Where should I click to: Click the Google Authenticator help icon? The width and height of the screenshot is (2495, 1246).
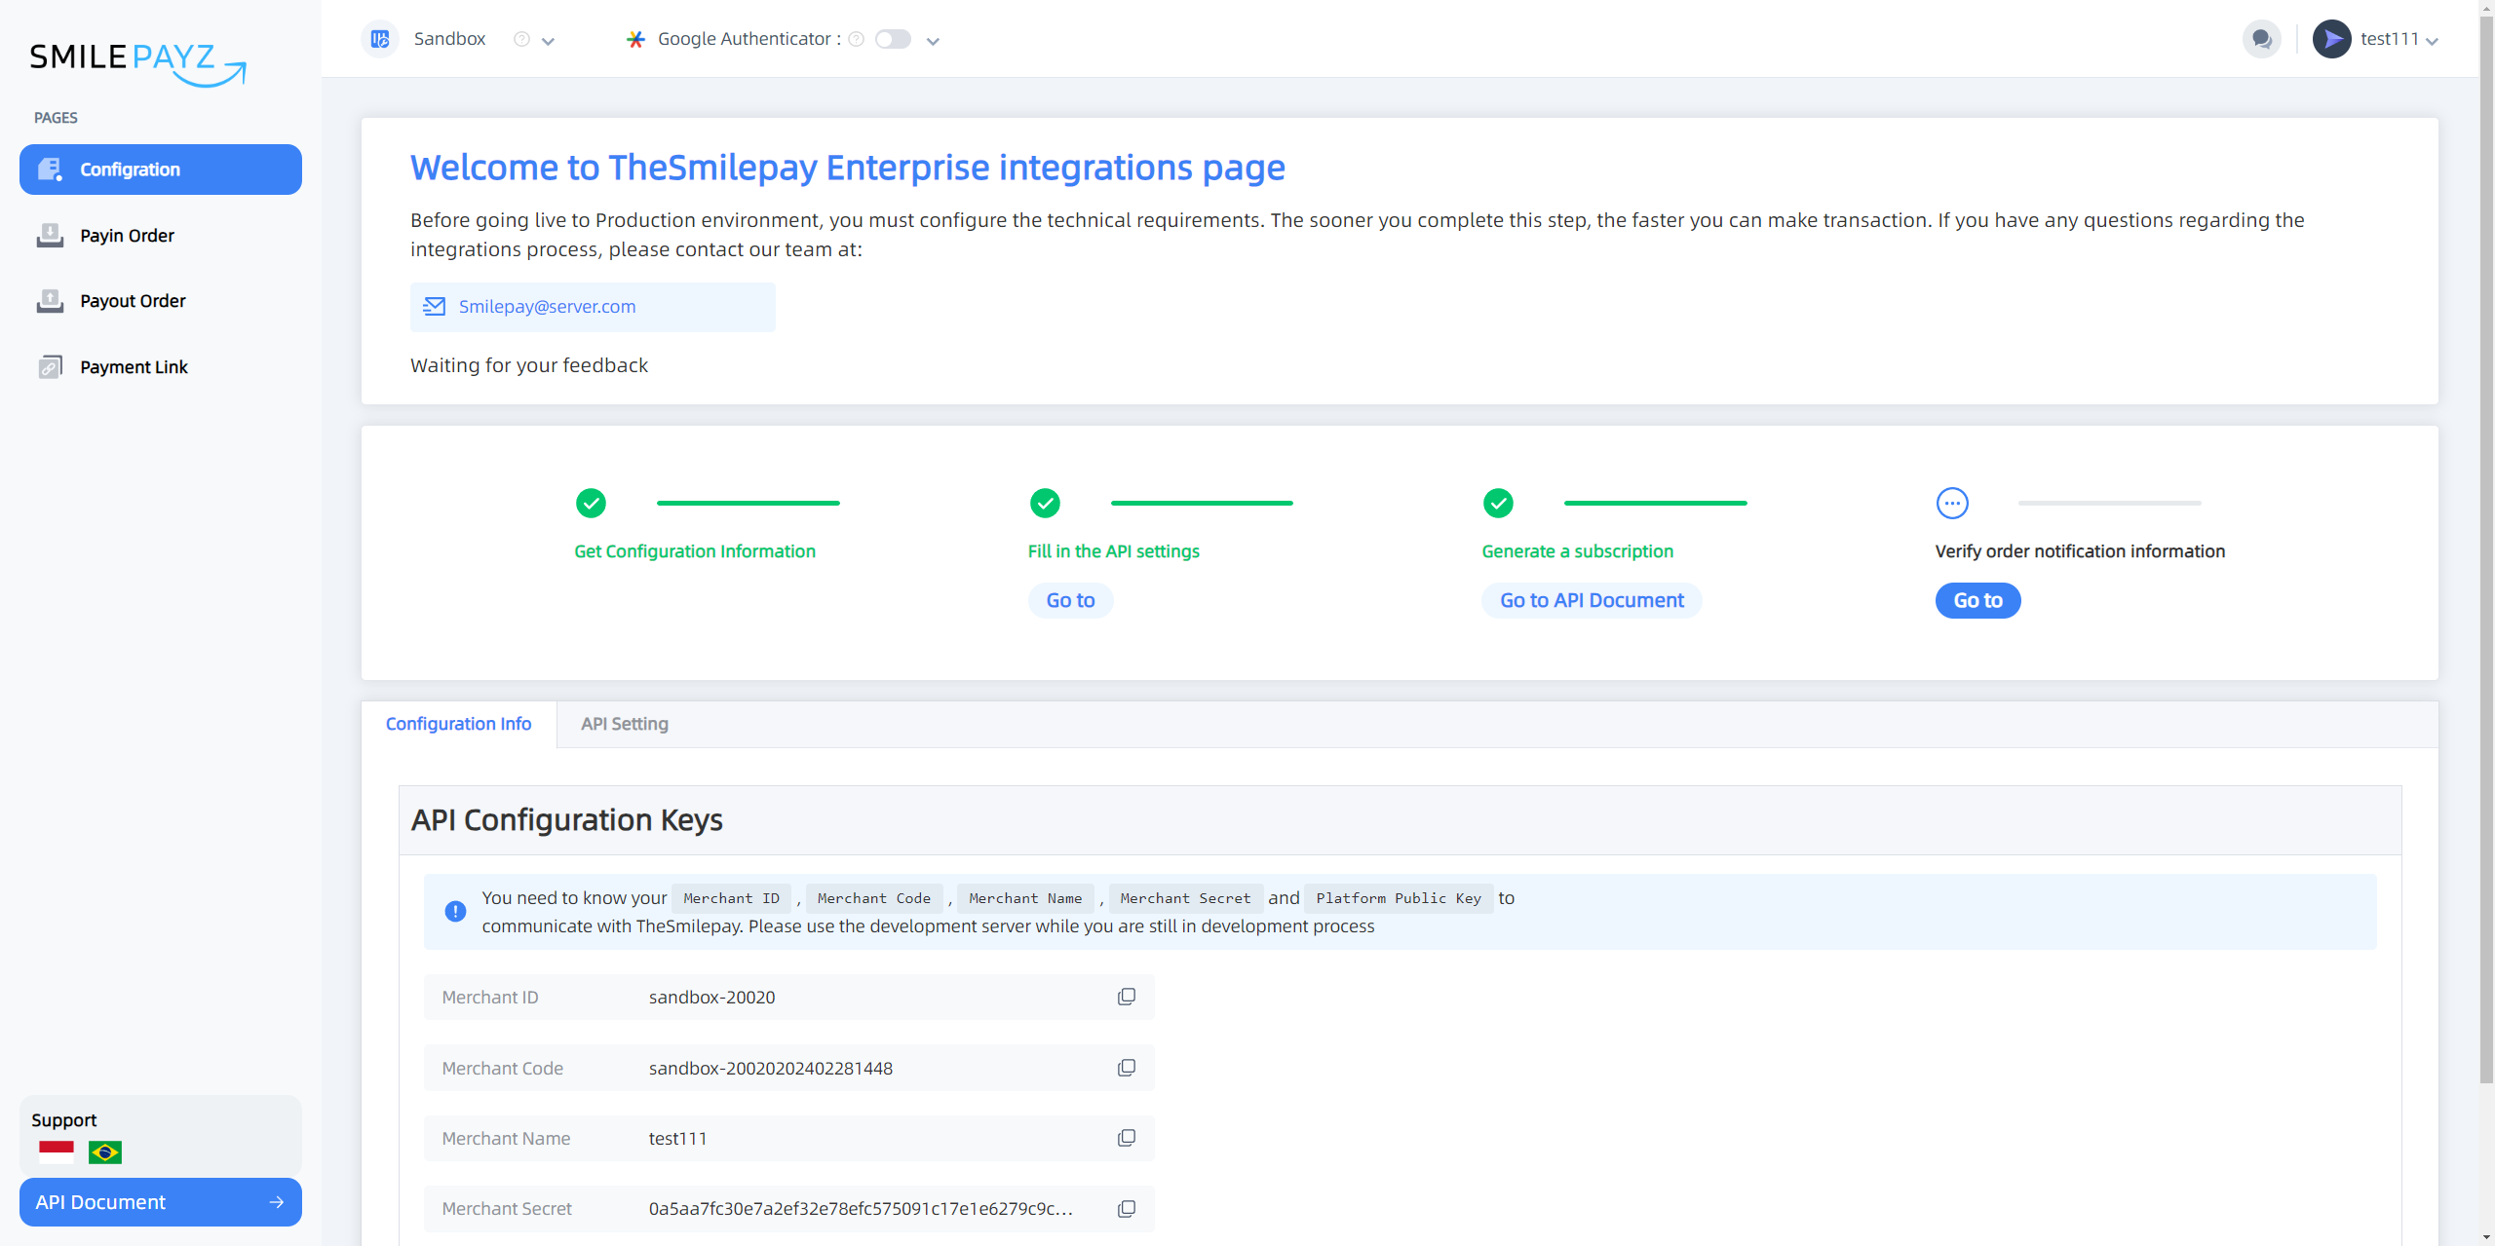tap(856, 39)
